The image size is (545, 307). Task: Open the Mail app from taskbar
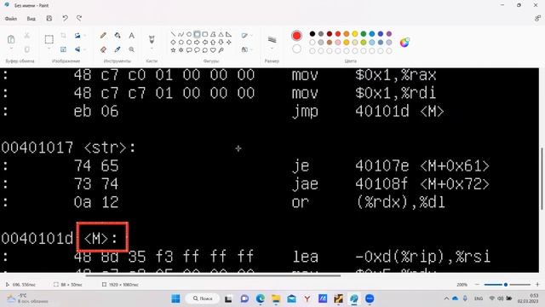pyautogui.click(x=291, y=298)
